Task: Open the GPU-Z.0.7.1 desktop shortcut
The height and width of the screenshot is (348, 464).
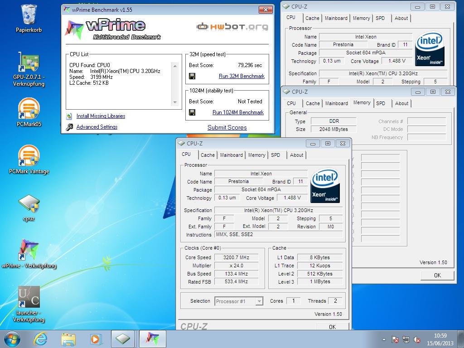Action: tap(29, 69)
